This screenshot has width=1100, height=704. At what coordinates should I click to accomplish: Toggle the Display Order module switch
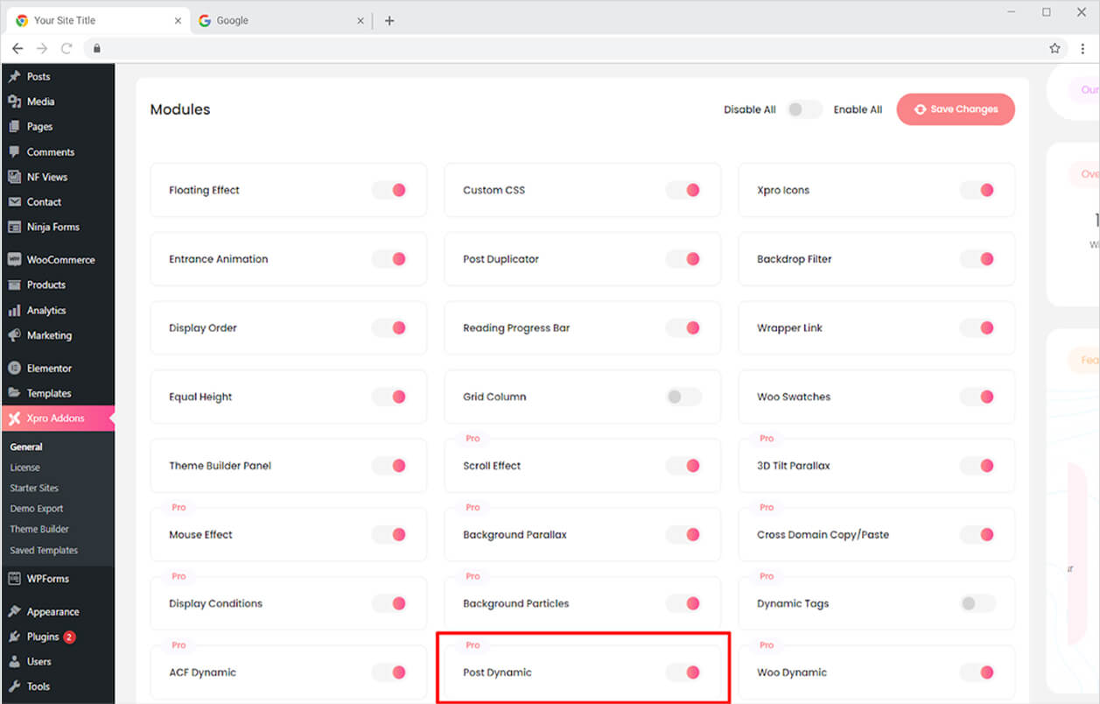coord(389,327)
